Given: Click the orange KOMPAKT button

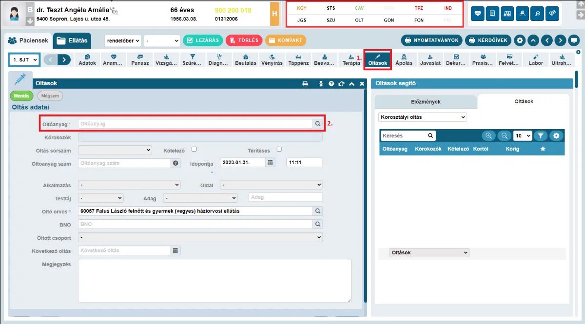Looking at the screenshot, I should pos(286,40).
